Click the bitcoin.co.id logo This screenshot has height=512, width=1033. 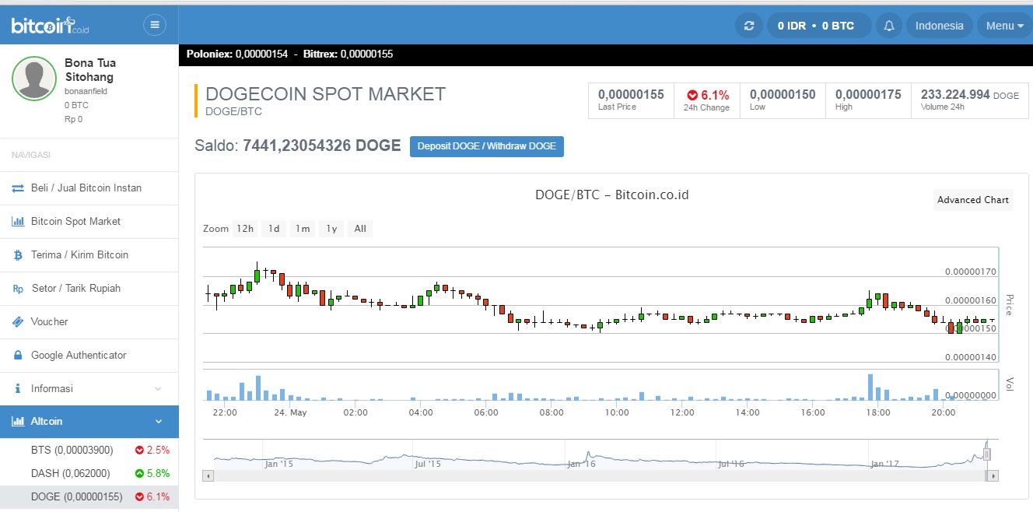tap(51, 25)
